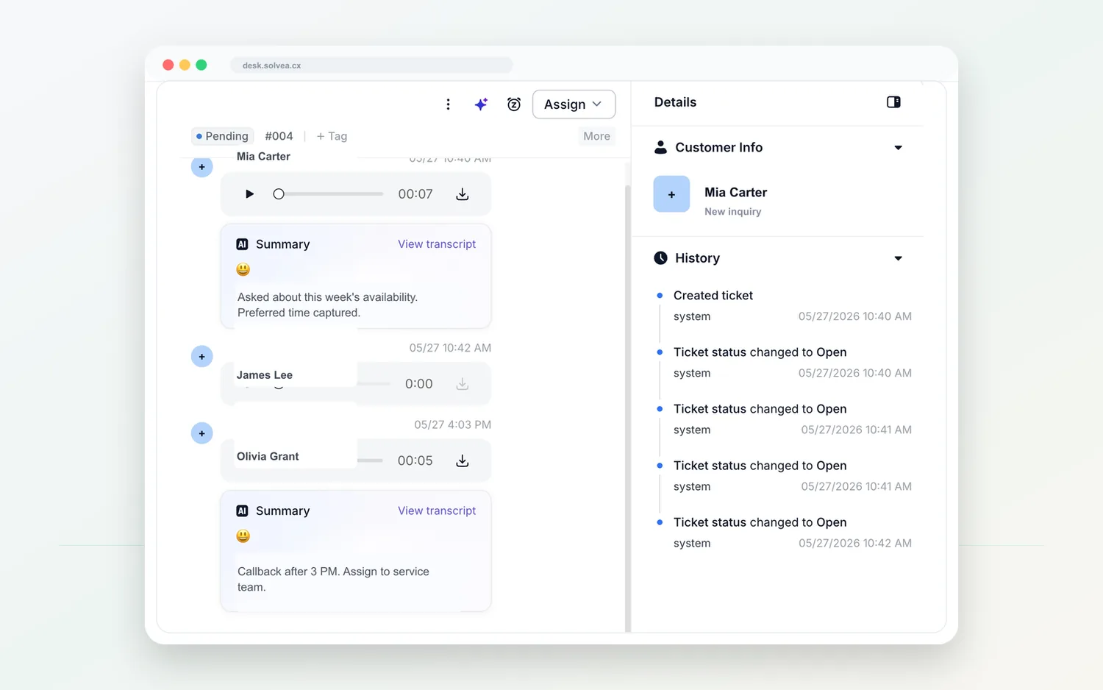Click the avatar beside the 05/27 4:03 PM message
Image resolution: width=1103 pixels, height=690 pixels.
pos(202,433)
